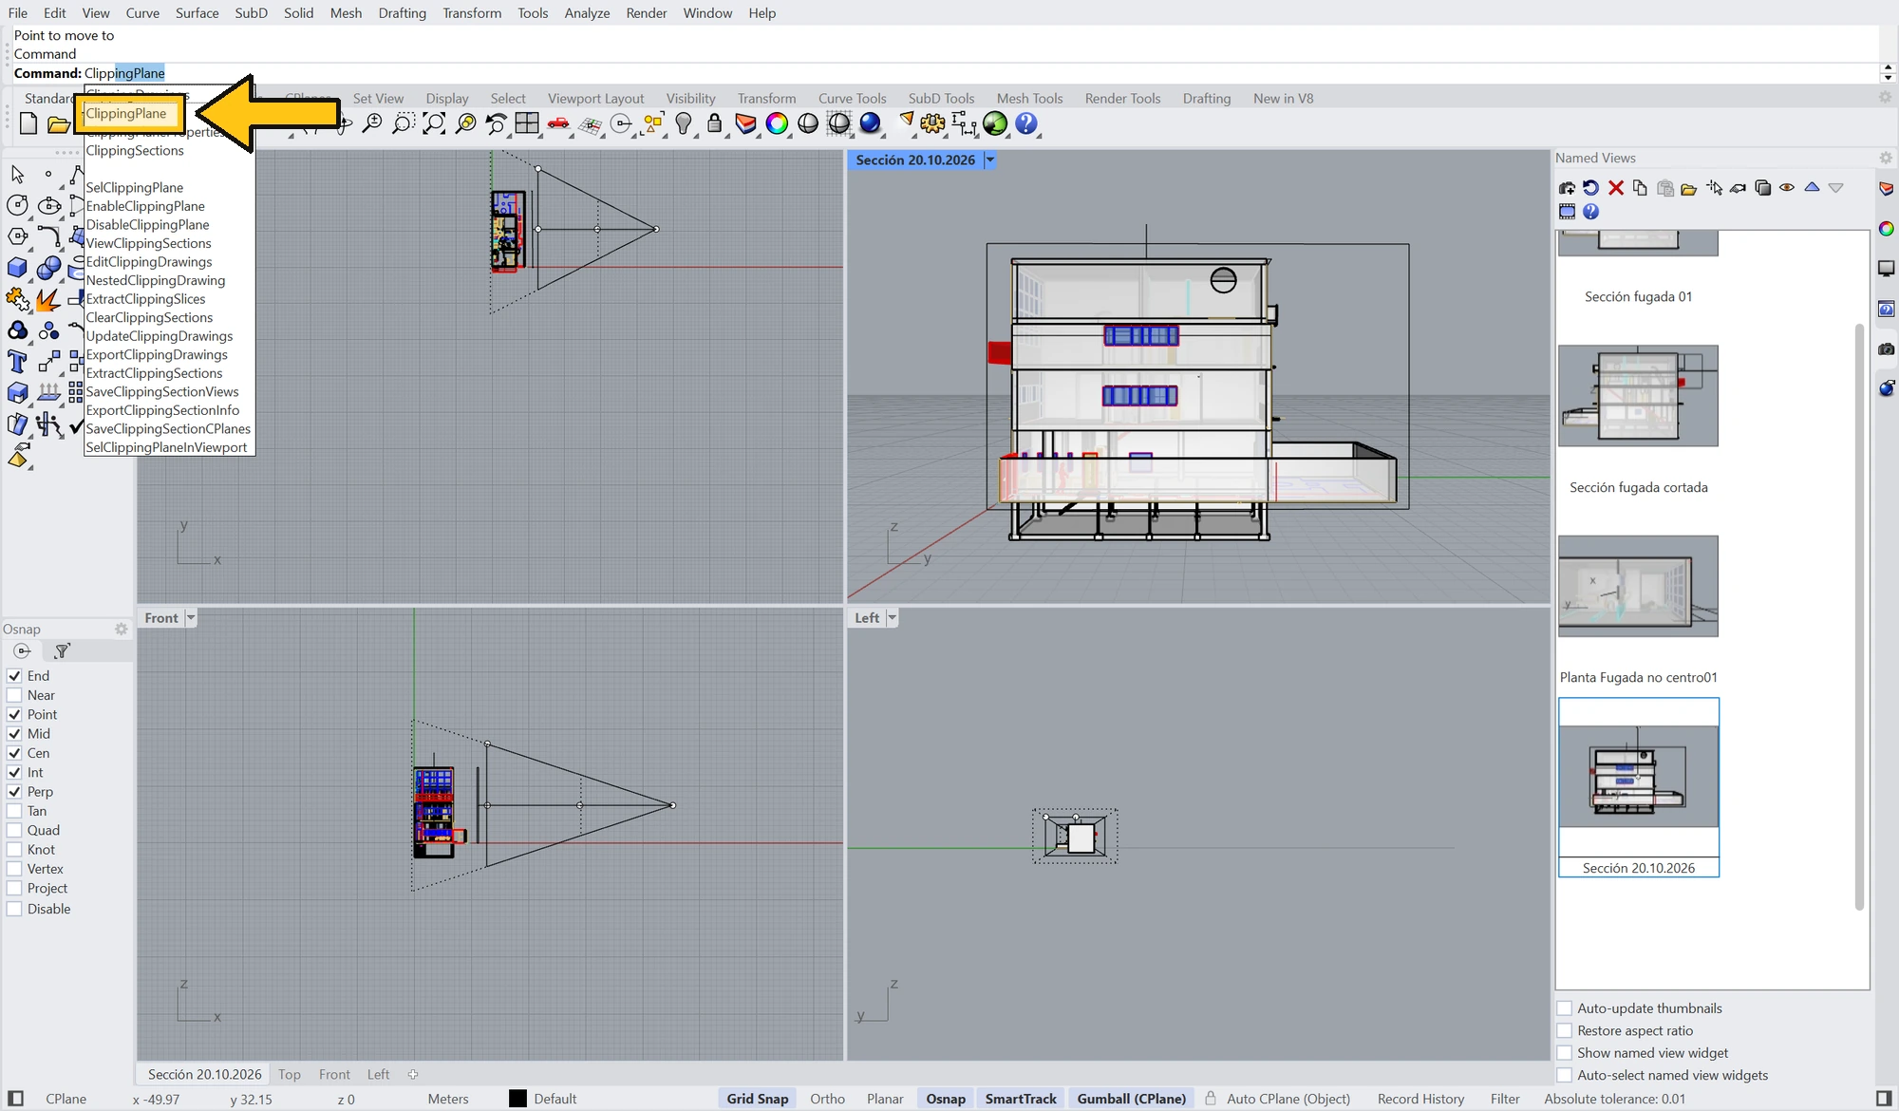Click the blue Render sphere icon
The image size is (1899, 1111).
pyautogui.click(x=870, y=123)
